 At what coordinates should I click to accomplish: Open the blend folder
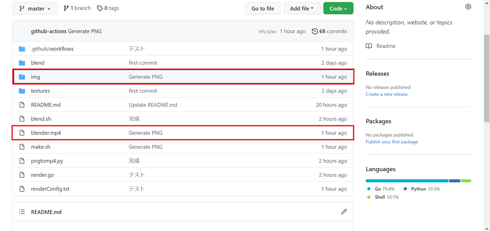pyautogui.click(x=38, y=63)
